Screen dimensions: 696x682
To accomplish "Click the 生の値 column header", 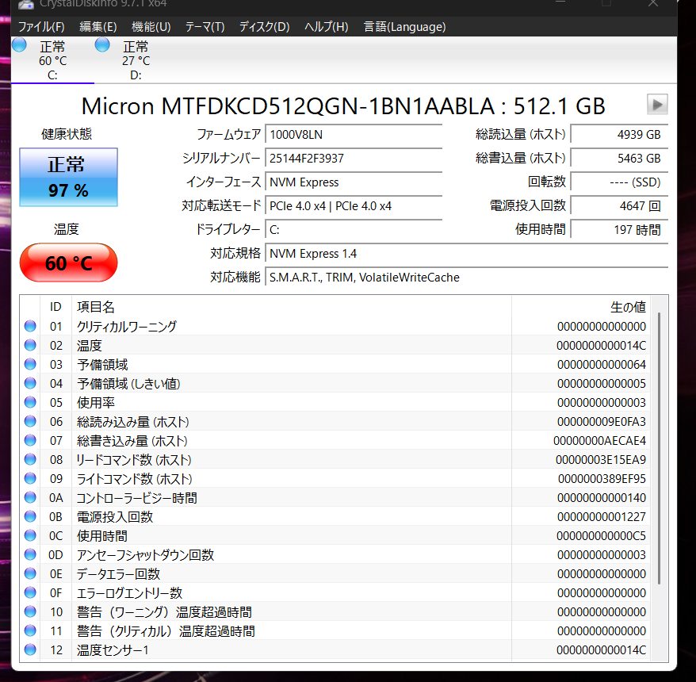I will 627,307.
